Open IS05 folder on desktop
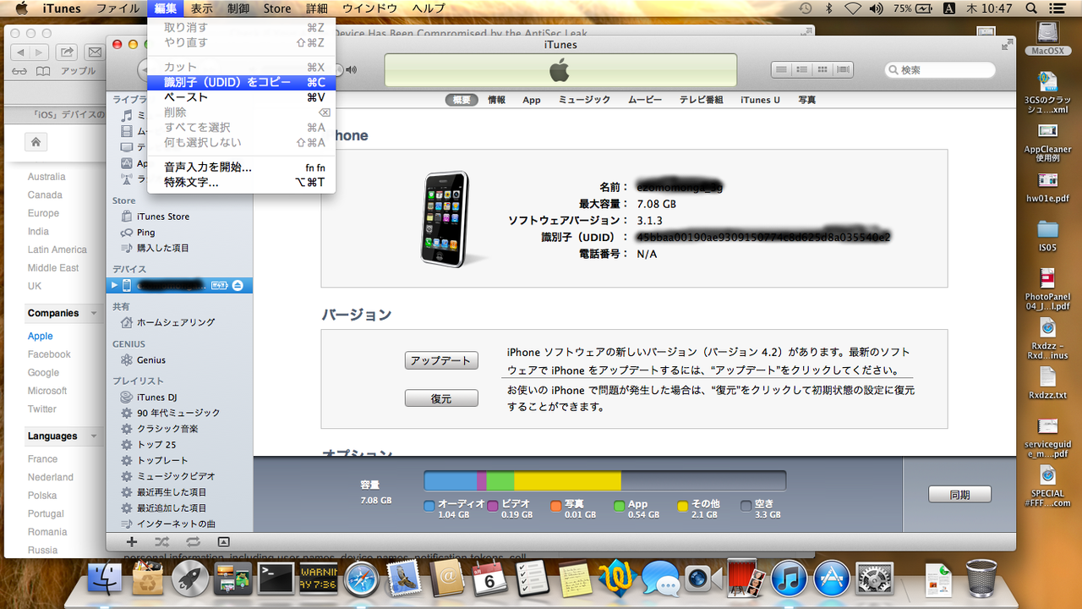1082x609 pixels. 1047,236
